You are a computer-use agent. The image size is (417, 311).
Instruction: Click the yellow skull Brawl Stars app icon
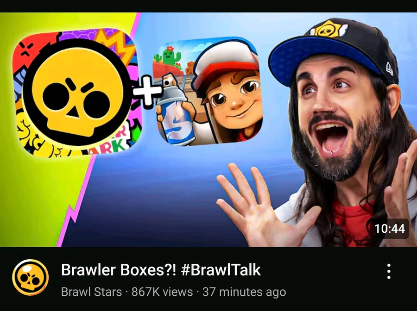tap(77, 93)
